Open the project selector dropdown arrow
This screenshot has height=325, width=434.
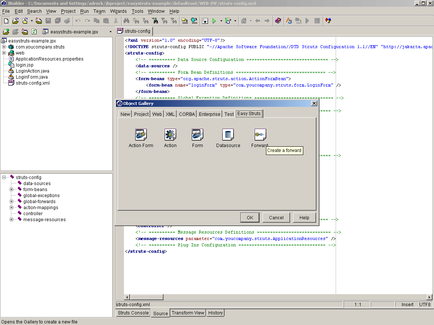110,32
